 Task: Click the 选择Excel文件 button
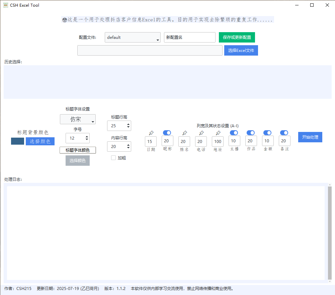(241, 50)
